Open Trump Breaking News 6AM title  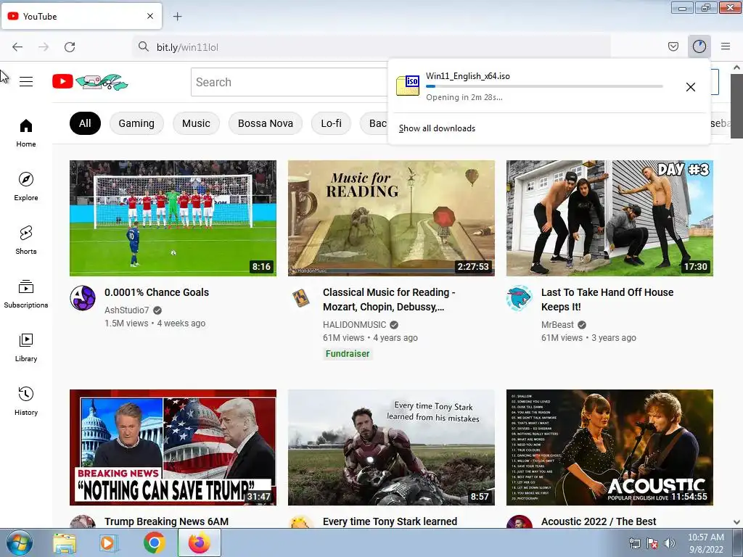[x=166, y=521]
